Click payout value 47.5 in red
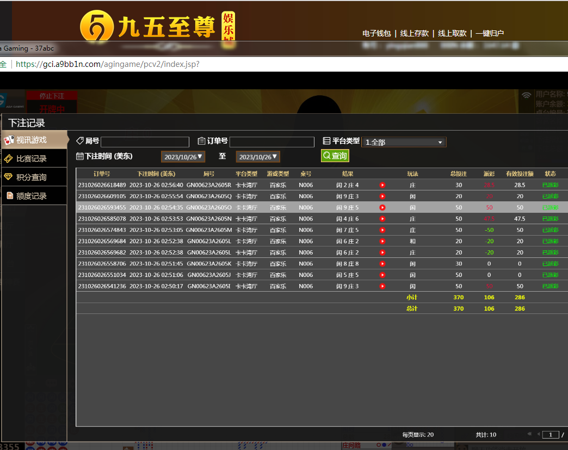 pos(489,219)
